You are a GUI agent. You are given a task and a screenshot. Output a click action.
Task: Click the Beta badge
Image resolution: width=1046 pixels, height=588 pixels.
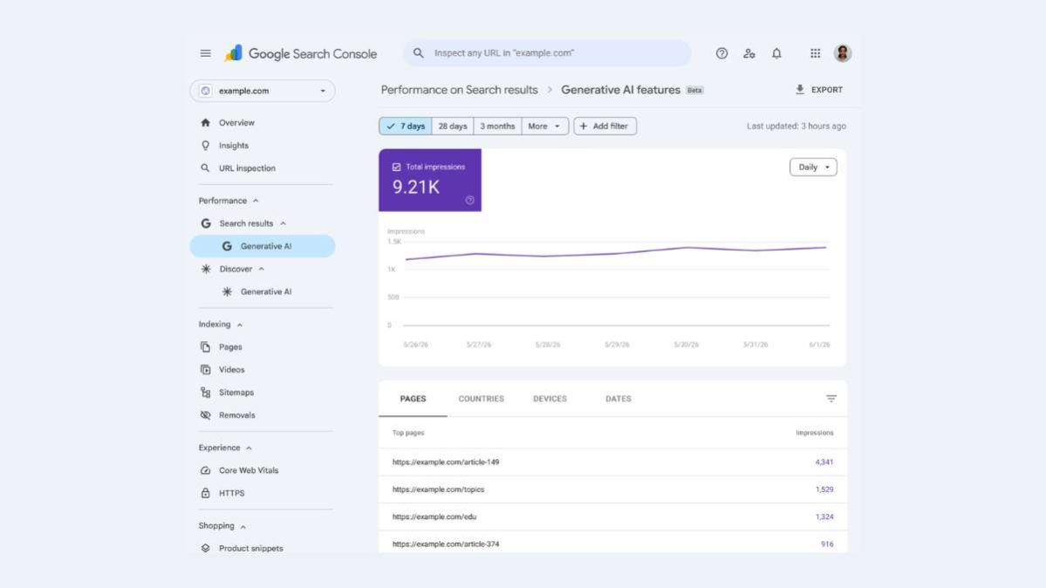[x=694, y=90]
